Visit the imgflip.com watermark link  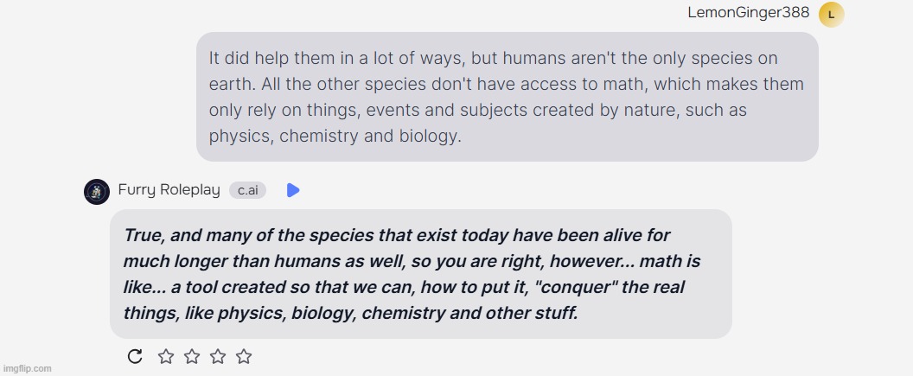point(27,368)
